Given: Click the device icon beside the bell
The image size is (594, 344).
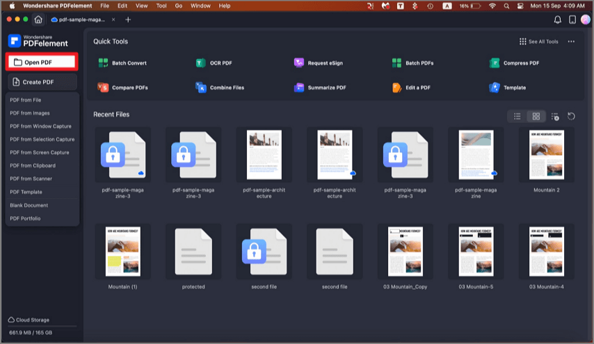Looking at the screenshot, I should click(x=572, y=19).
